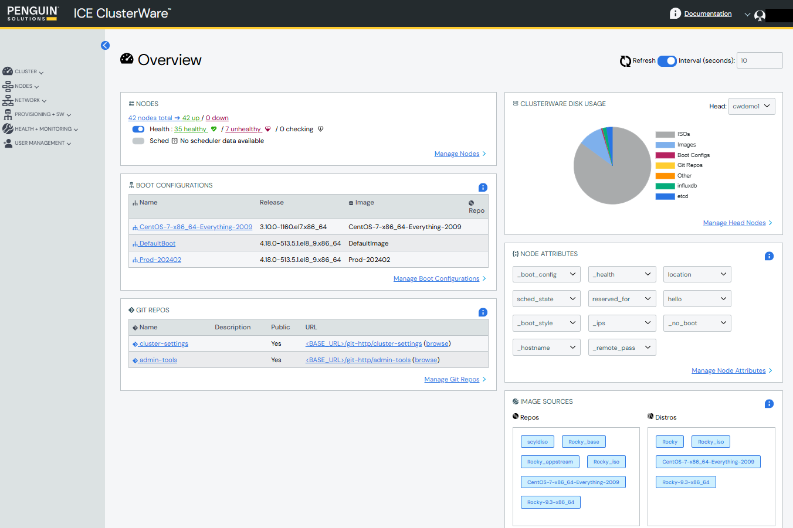Follow the Manage Nodes link
793x528 pixels.
[x=456, y=154]
